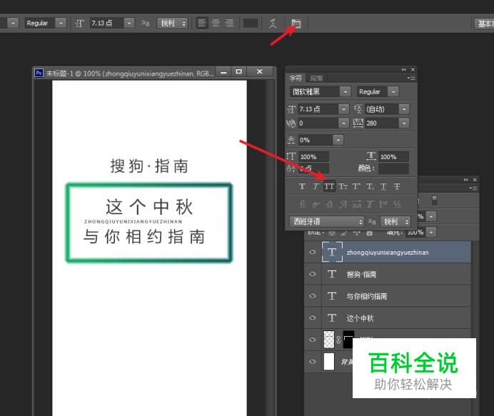The width and height of the screenshot is (494, 416).
Task: Click the 颜色 text color swatch
Action: point(393,168)
